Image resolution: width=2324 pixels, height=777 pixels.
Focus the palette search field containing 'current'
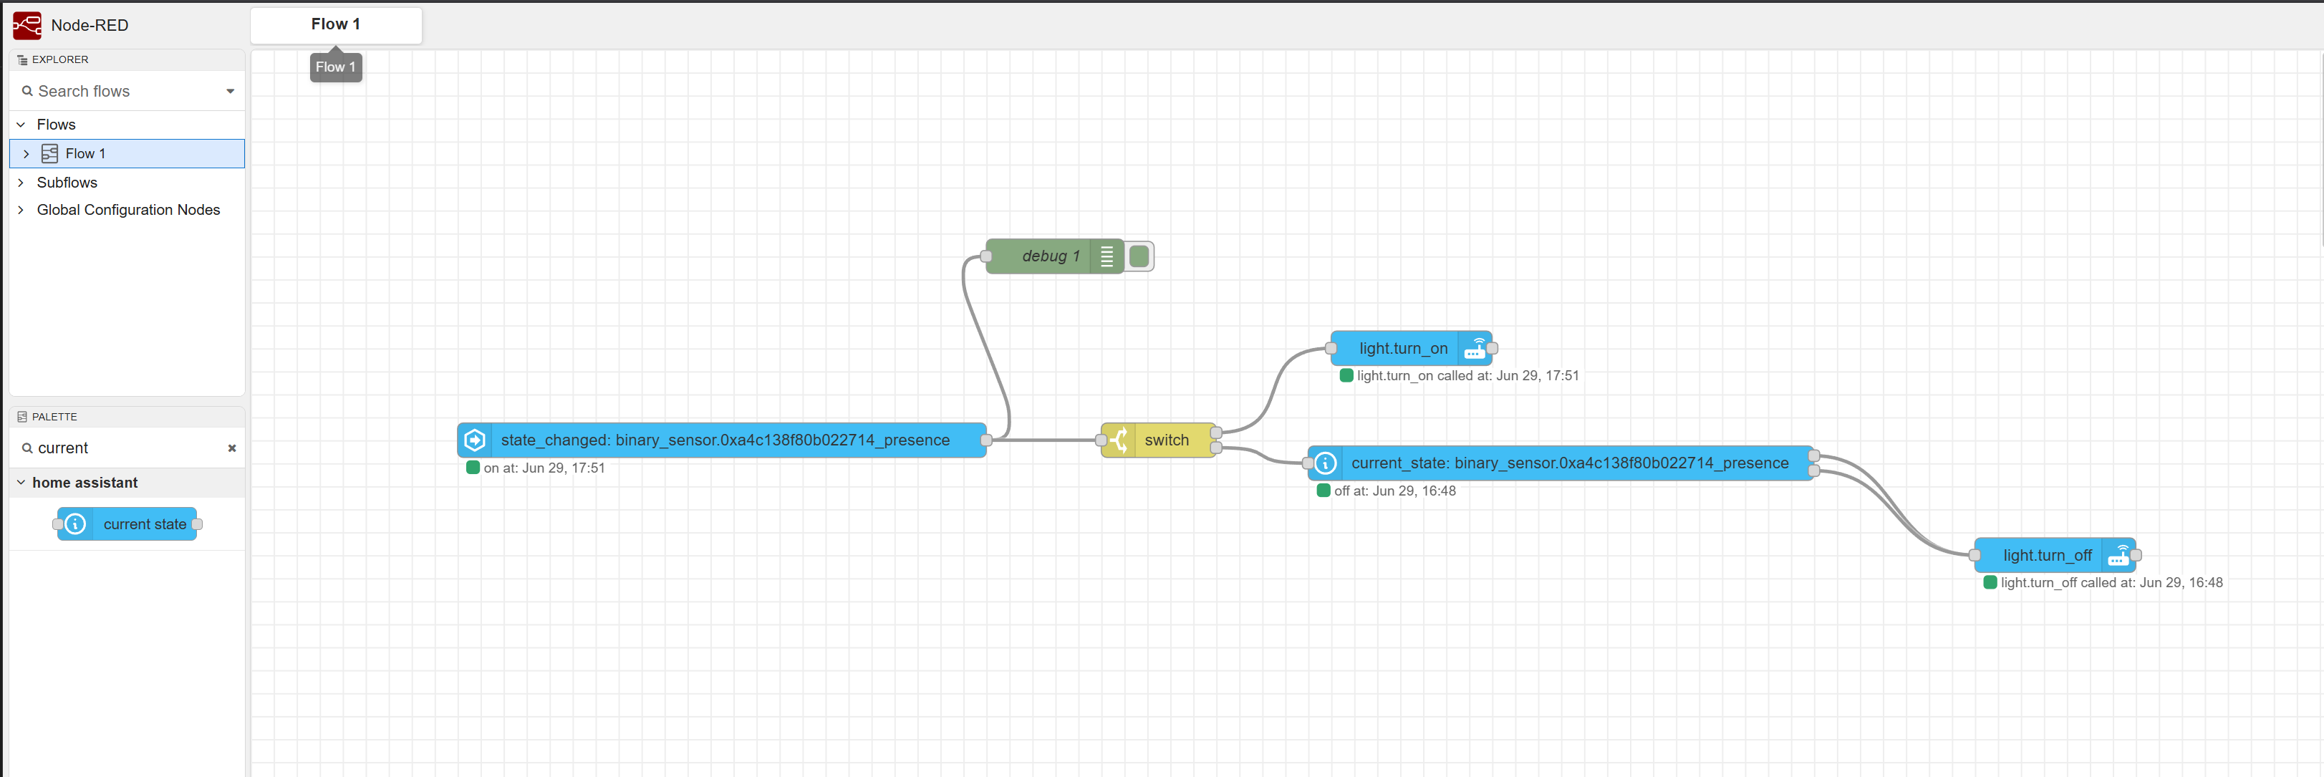click(127, 448)
